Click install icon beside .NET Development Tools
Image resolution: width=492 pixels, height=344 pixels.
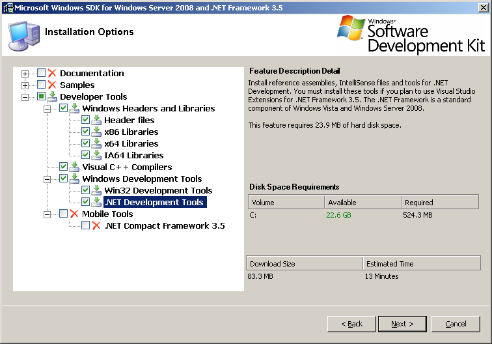[x=96, y=202]
